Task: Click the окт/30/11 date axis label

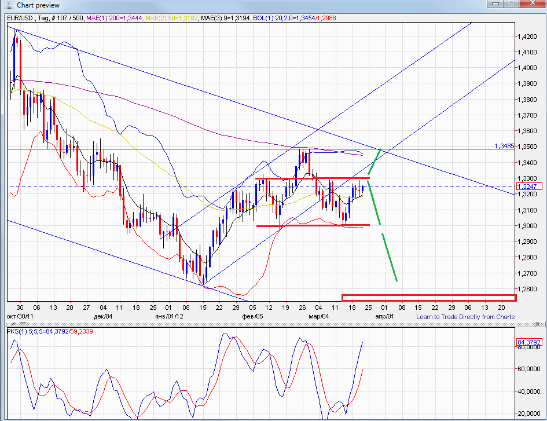Action: (20, 316)
